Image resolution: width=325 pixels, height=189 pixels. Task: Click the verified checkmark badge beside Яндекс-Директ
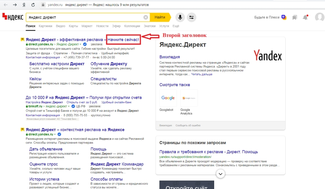[x=85, y=44]
